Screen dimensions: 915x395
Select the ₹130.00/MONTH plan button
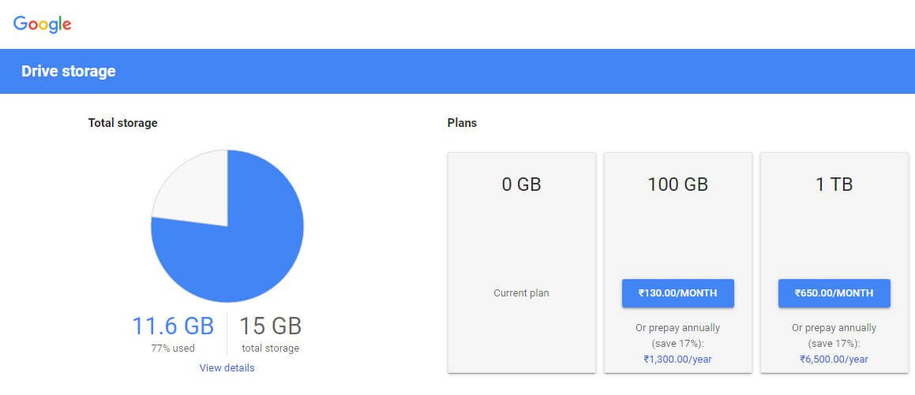point(678,293)
